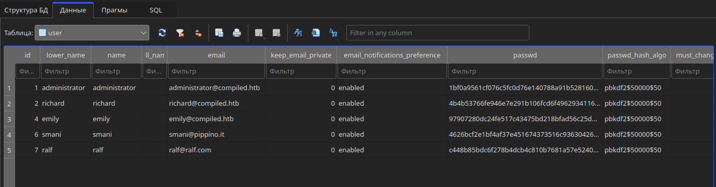Sort by the name column header
This screenshot has width=716, height=187.
(x=117, y=55)
